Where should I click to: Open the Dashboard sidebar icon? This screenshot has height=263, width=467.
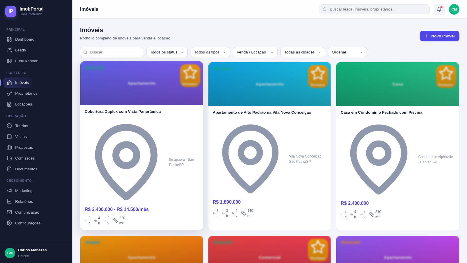click(9, 39)
